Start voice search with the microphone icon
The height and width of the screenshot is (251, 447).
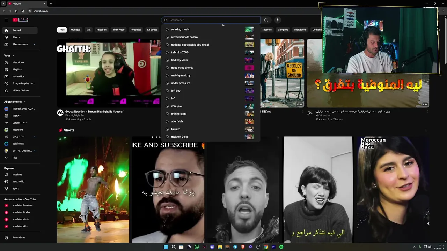pyautogui.click(x=278, y=20)
